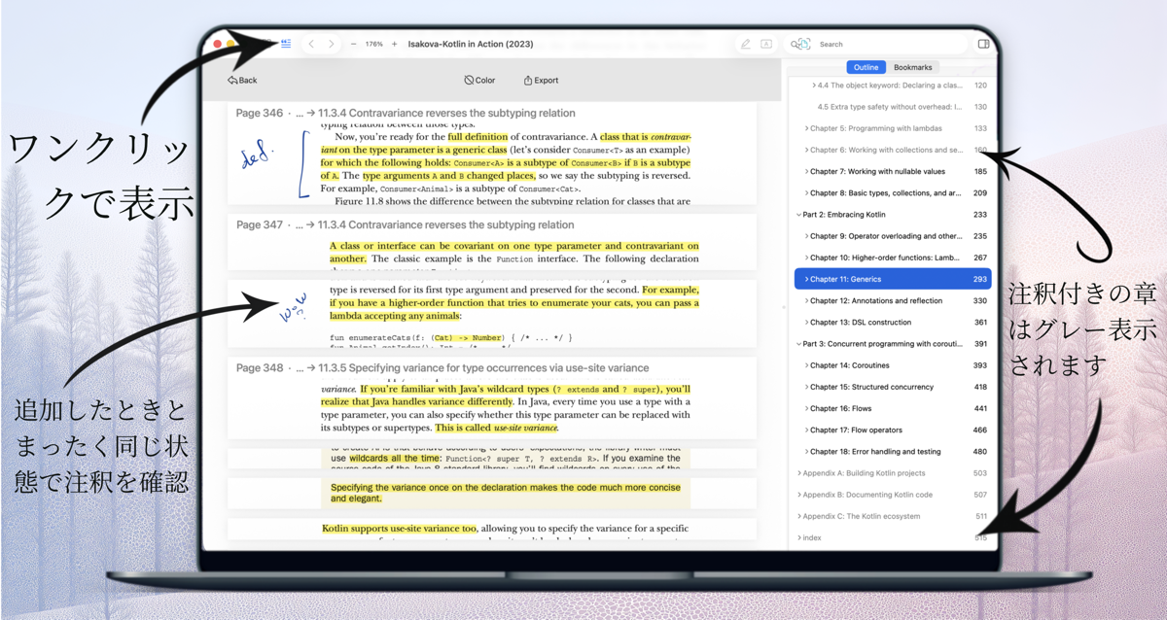Viewport: 1167px width, 620px height.
Task: Open the annotations list view icon
Action: (x=286, y=44)
